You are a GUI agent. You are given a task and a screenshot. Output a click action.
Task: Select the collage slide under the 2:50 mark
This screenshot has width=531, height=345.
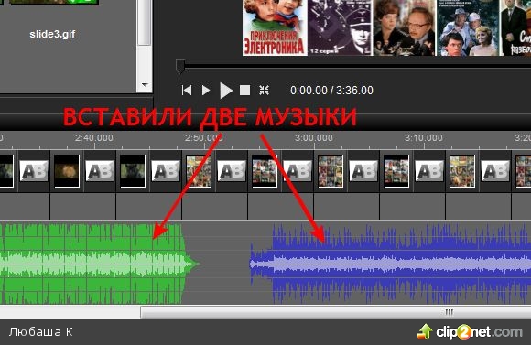point(199,171)
